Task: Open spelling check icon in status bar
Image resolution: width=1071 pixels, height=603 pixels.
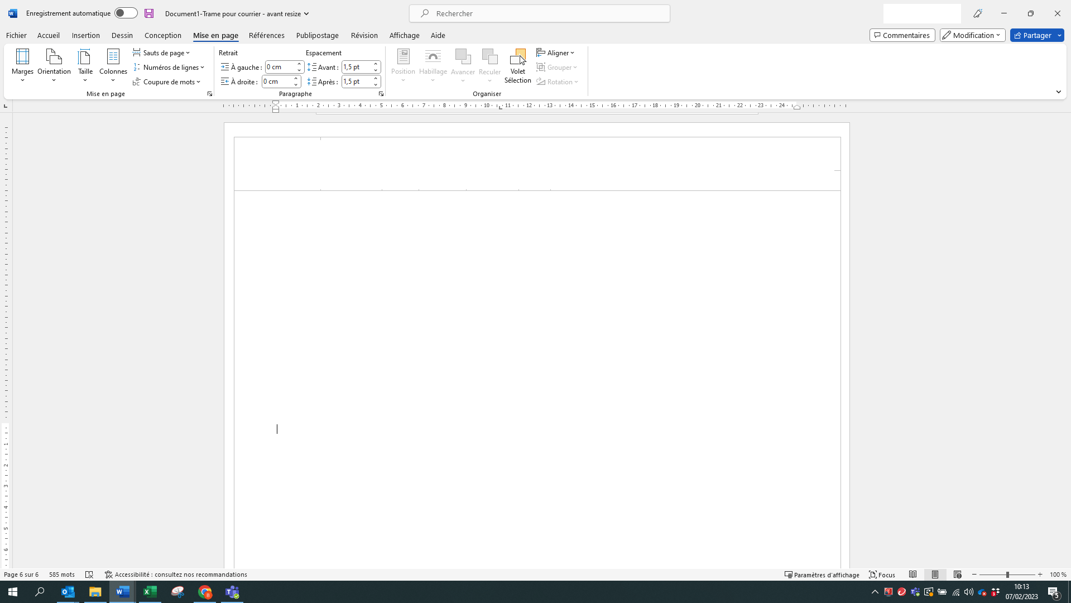Action: click(x=89, y=575)
